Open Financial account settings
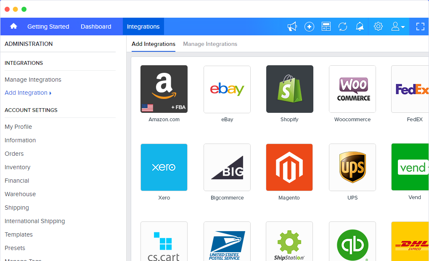 click(x=17, y=181)
